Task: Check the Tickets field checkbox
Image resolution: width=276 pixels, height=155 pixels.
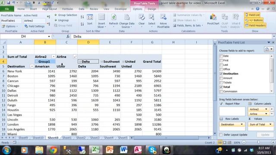Action: coord(221,83)
